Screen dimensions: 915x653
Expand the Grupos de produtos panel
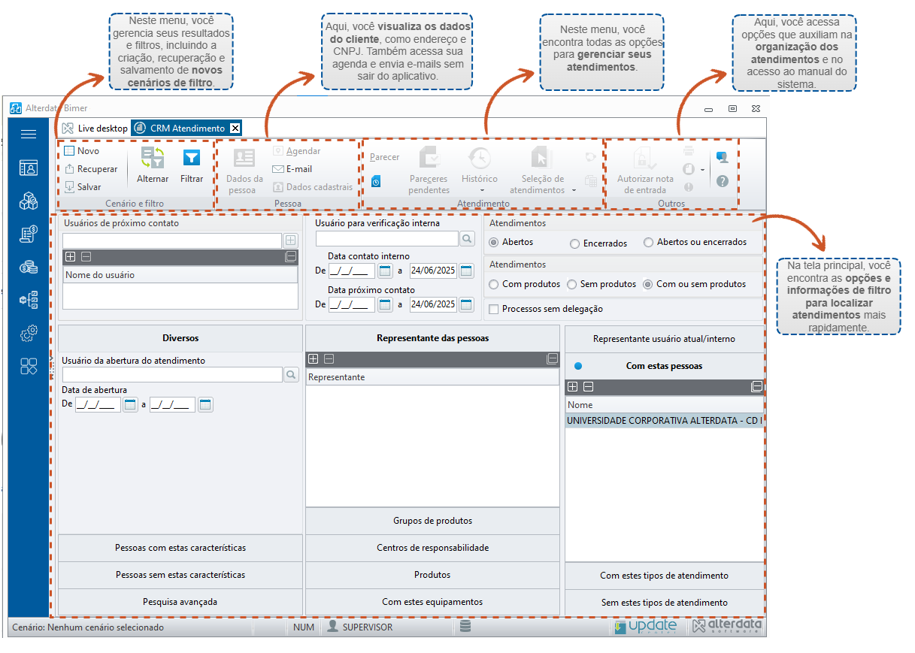433,521
